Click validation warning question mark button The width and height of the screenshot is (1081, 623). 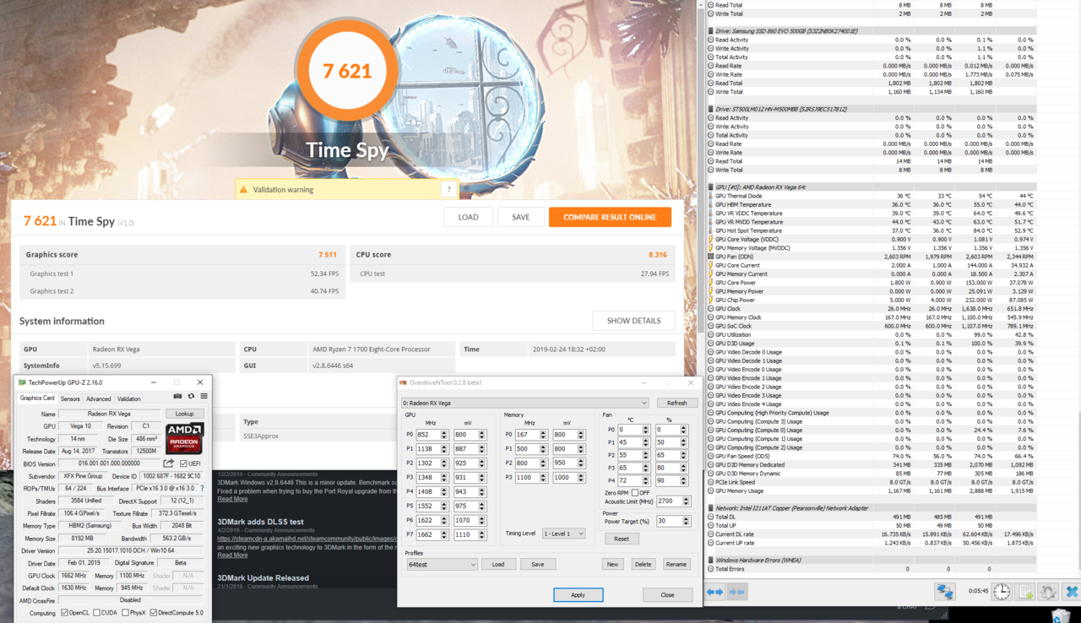pos(449,190)
